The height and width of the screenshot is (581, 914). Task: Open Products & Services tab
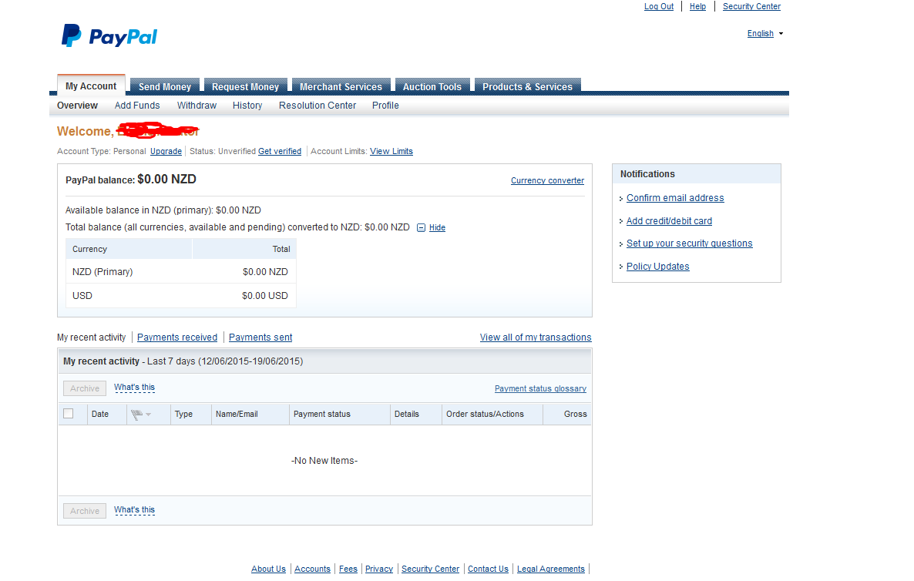pyautogui.click(x=528, y=86)
